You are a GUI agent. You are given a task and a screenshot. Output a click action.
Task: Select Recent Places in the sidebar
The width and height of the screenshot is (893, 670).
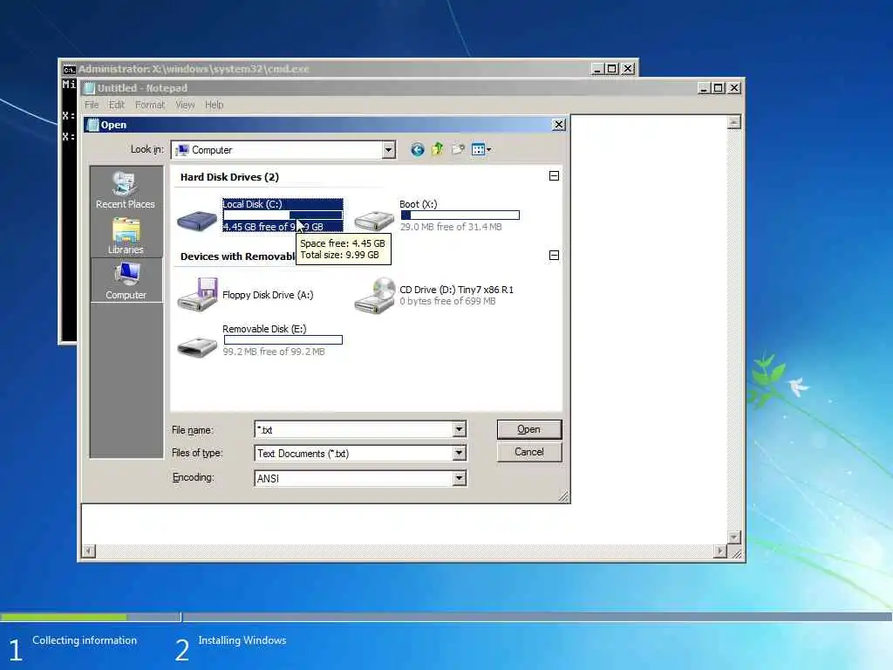pos(126,190)
